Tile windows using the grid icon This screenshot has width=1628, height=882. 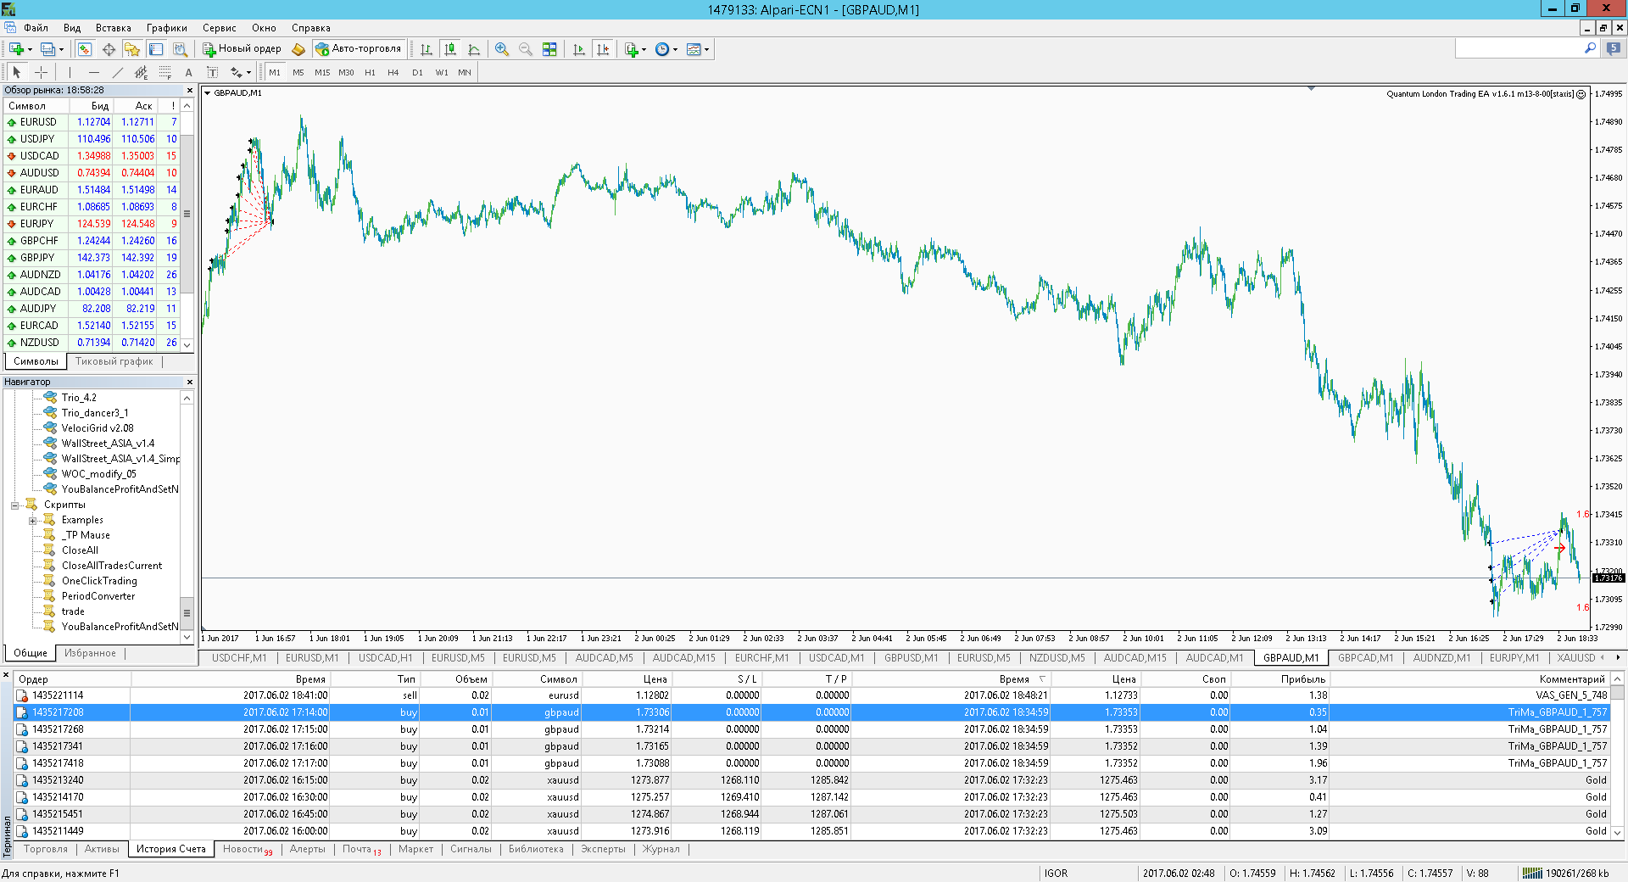pos(549,49)
